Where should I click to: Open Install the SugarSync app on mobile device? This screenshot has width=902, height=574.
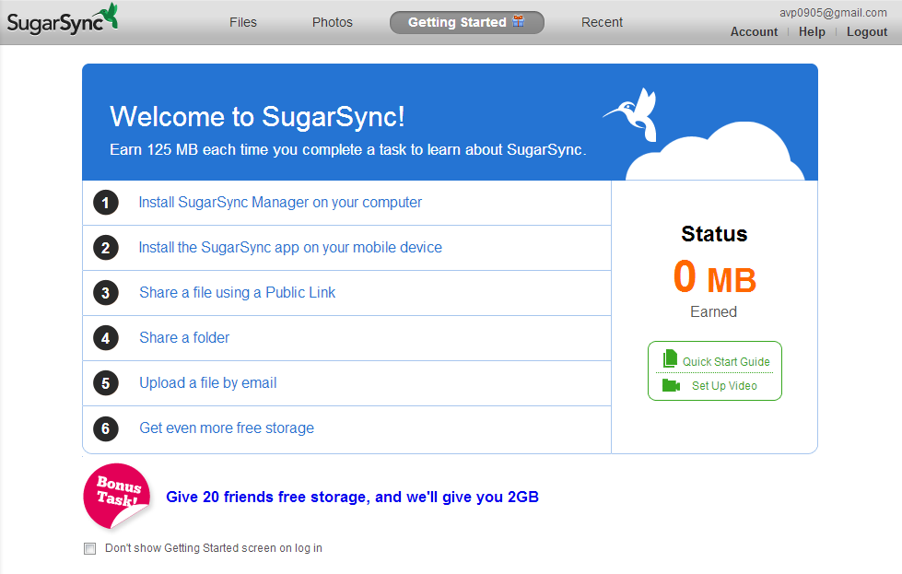click(290, 247)
